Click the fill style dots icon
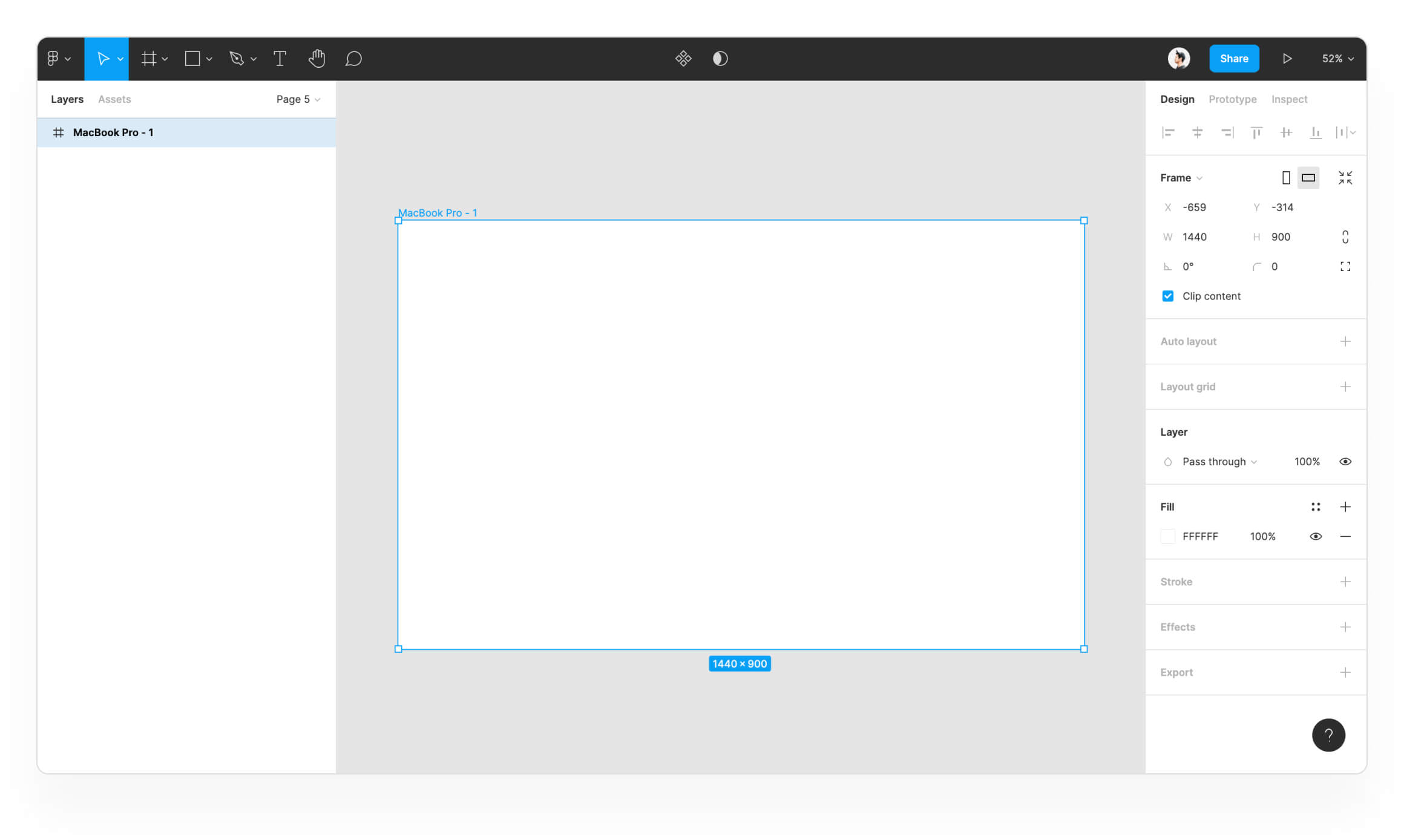 (1316, 507)
